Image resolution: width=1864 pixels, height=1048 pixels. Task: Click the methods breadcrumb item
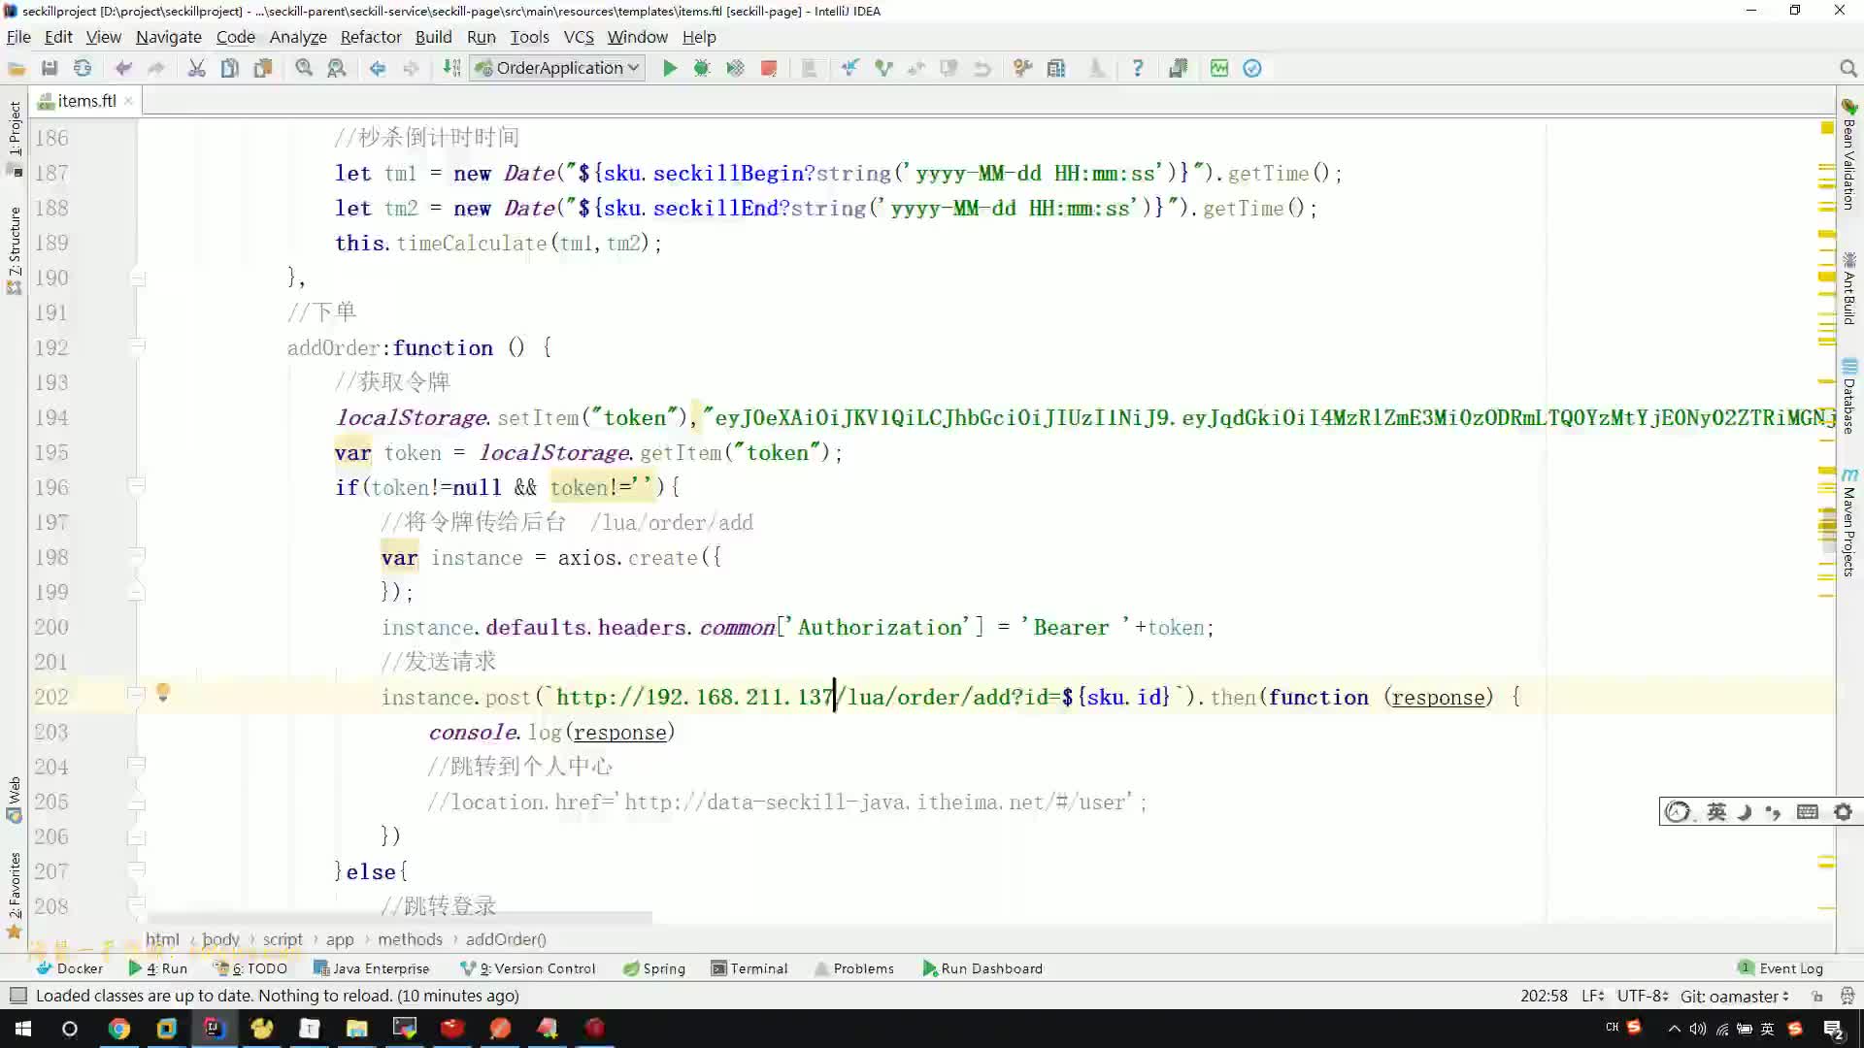[410, 939]
